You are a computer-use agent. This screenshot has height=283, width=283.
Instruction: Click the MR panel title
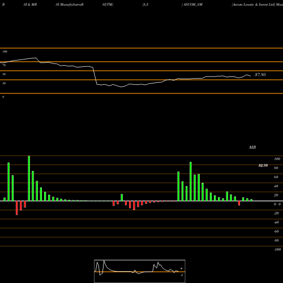click(252, 147)
